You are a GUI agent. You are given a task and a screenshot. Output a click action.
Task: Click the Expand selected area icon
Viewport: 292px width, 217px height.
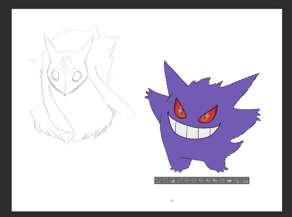point(179,181)
